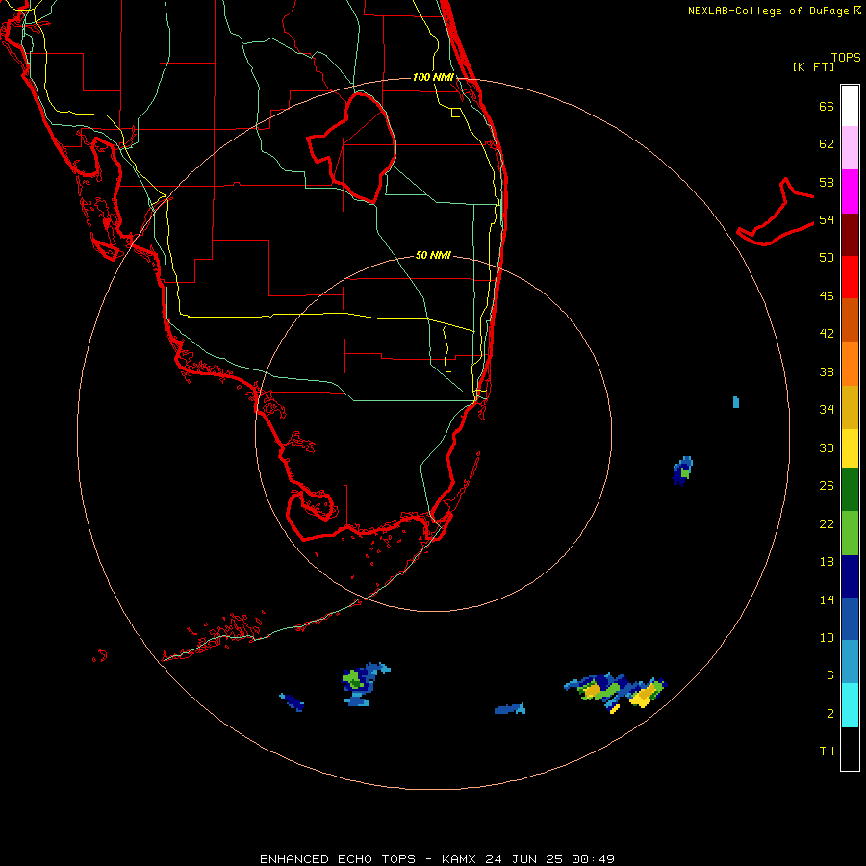Click the ENHANCED ECHO TOPS KAMX caption
The width and height of the screenshot is (866, 866).
tap(437, 859)
